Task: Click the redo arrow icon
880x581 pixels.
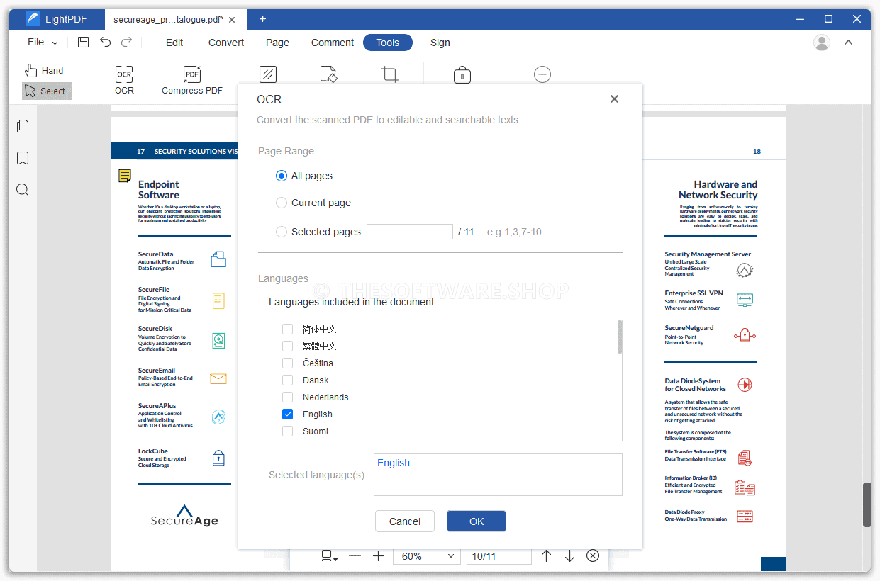Action: [x=127, y=43]
